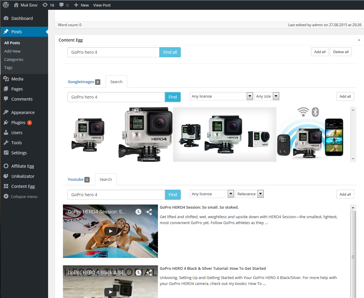Play the GoPro HERO4 Session video
This screenshot has height=298, width=364.
click(110, 231)
